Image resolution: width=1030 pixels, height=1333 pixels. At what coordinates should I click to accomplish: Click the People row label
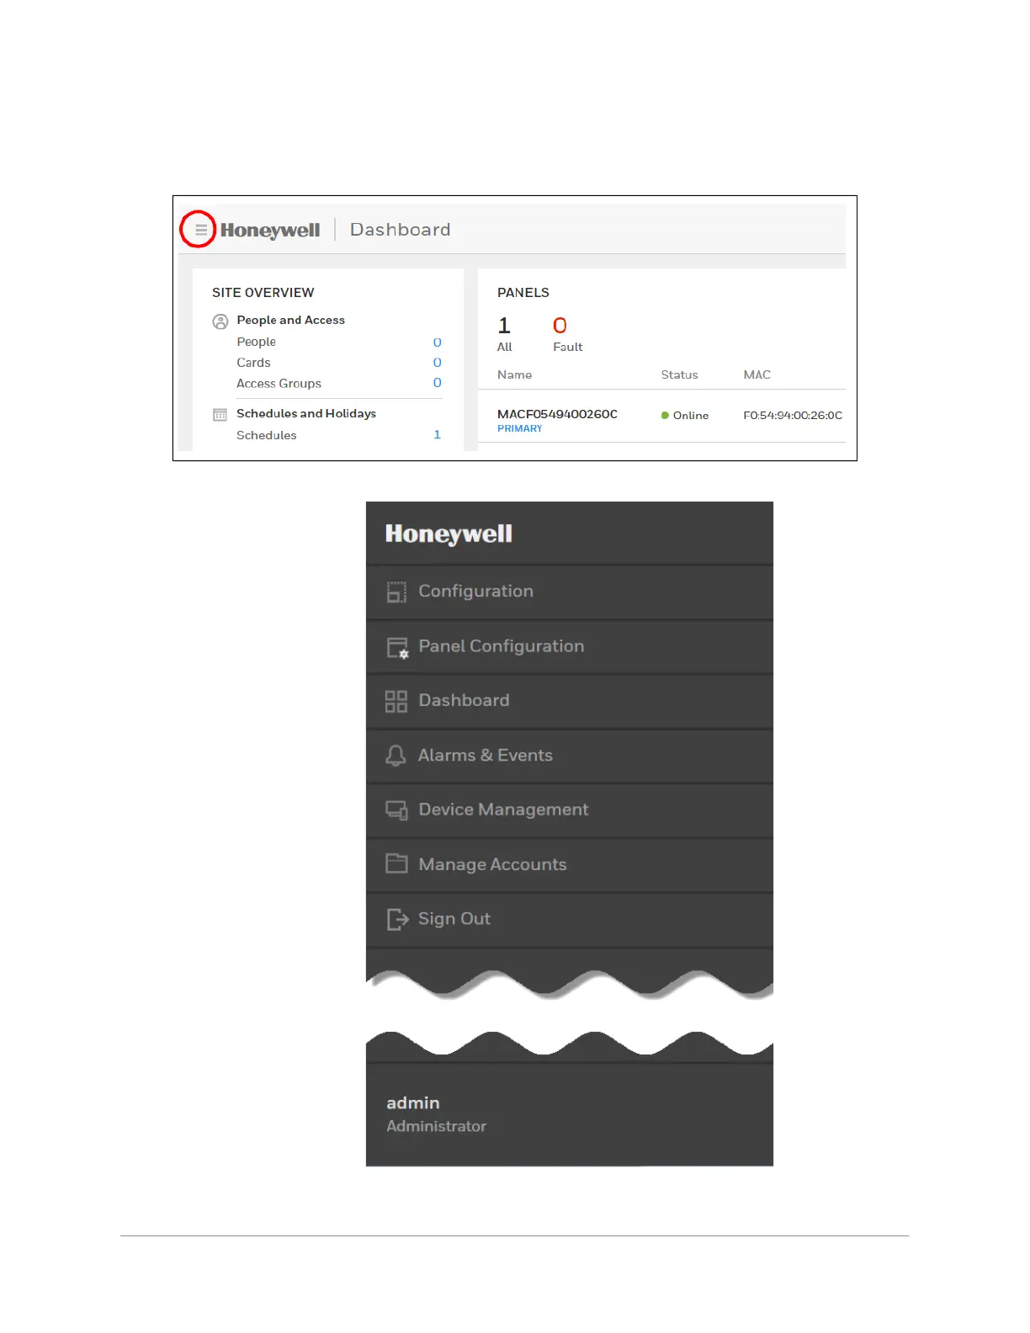(x=256, y=342)
